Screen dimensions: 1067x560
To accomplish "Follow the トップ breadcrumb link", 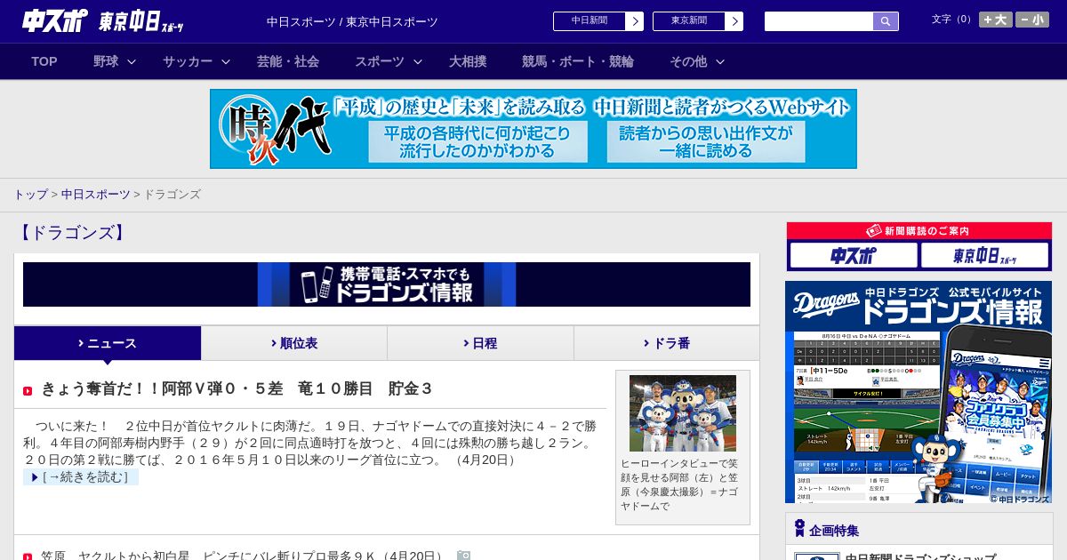I will click(30, 194).
